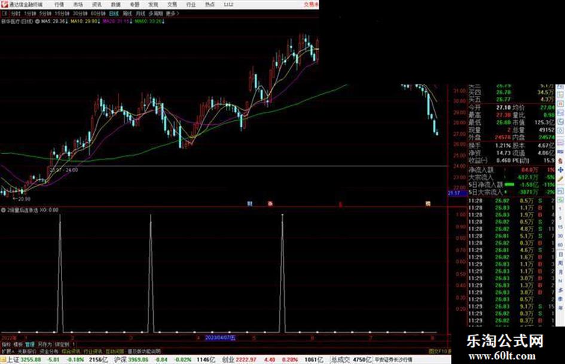Screen dimensions: 565x364
Task: Click the 模板 button
Action: pos(18,344)
